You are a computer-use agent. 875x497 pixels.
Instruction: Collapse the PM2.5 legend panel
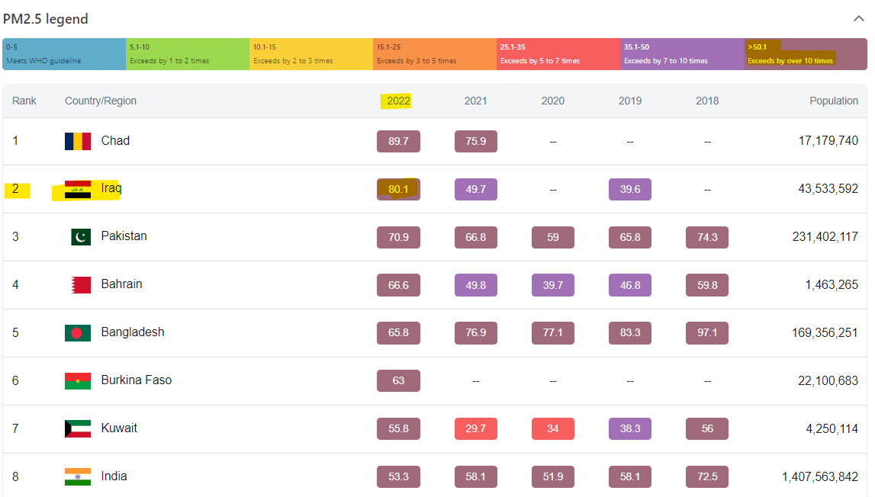[859, 19]
